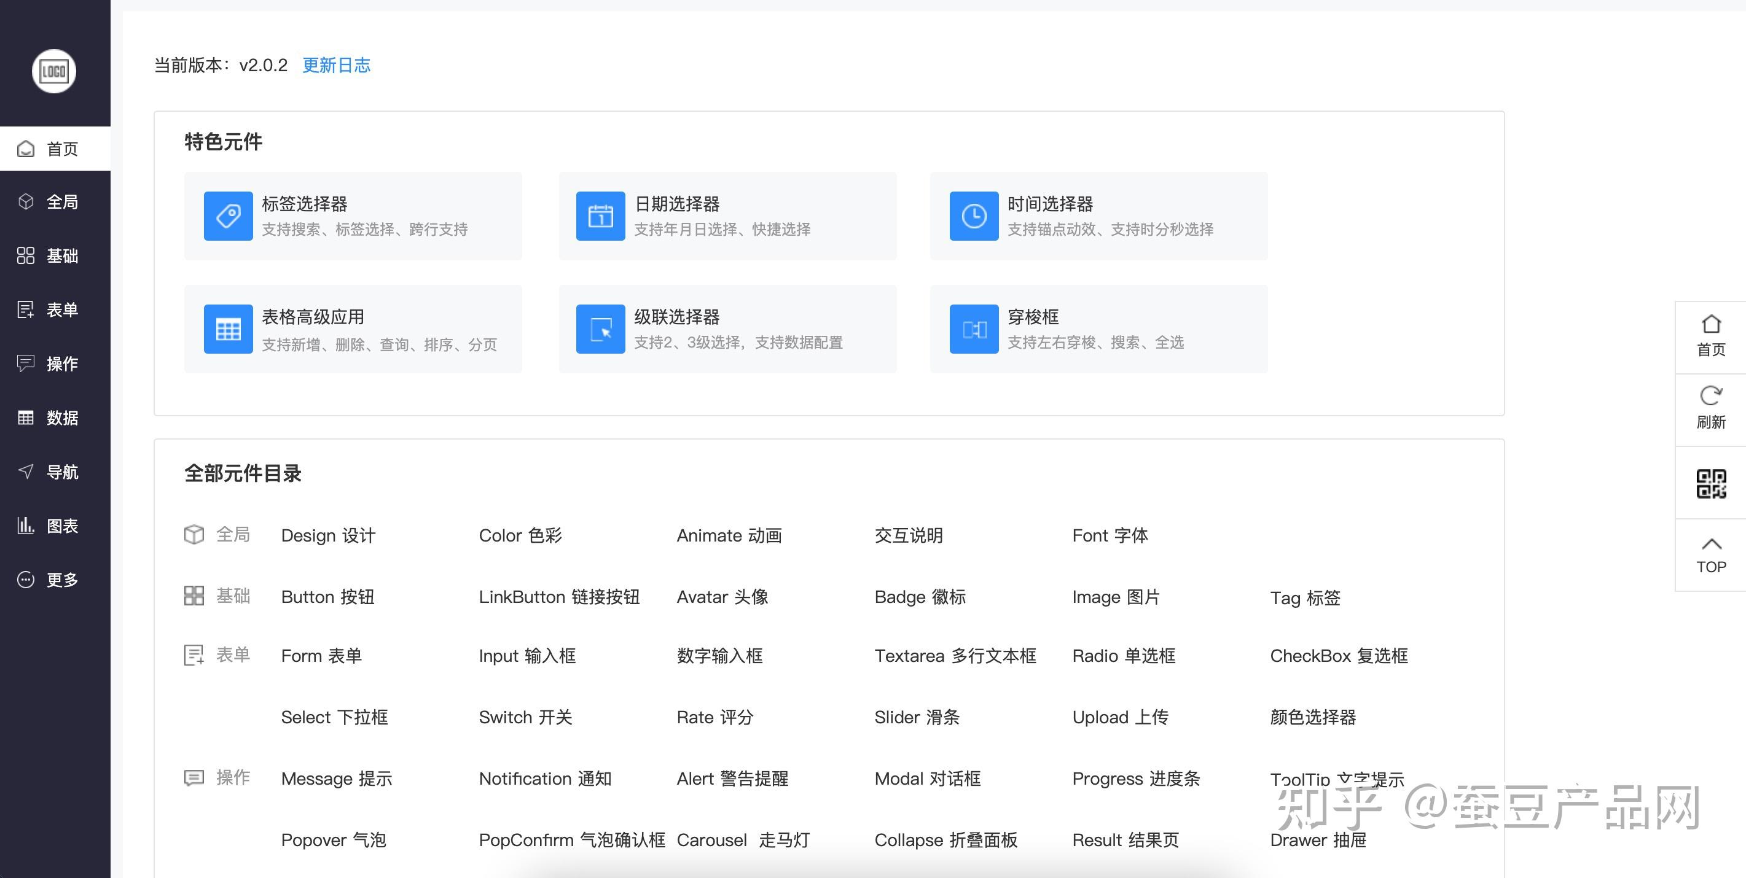The width and height of the screenshot is (1746, 878).
Task: Click the cursor icon on the 级联选择器 card
Action: (x=600, y=328)
